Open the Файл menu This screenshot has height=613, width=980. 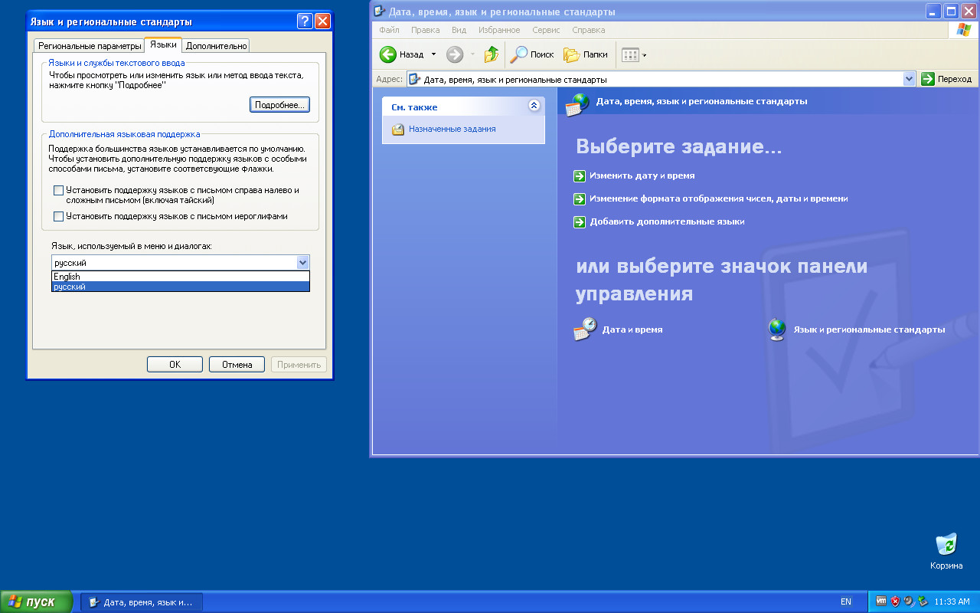click(x=389, y=30)
